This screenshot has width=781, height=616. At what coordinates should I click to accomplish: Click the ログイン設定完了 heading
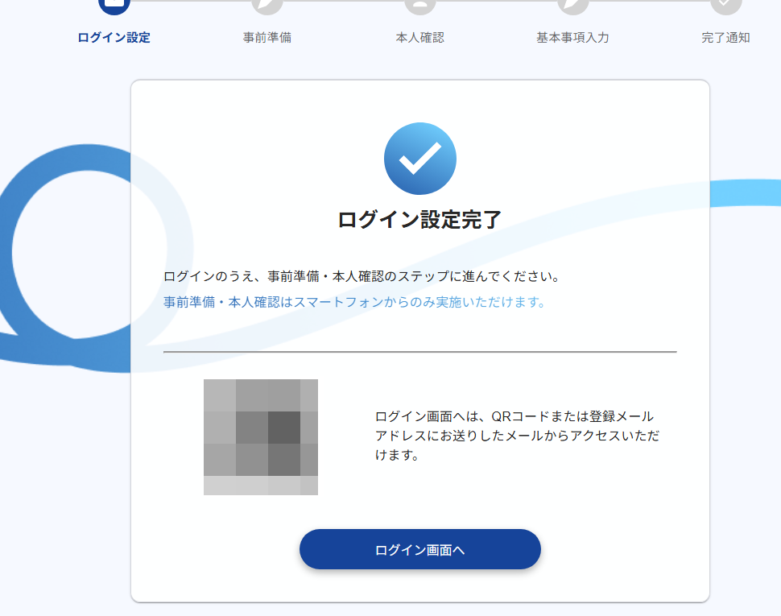(420, 220)
